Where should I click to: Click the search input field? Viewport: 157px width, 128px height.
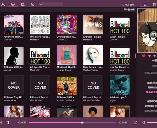pos(52,4)
